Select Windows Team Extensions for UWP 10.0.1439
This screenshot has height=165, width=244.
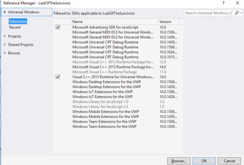(x=118, y=127)
